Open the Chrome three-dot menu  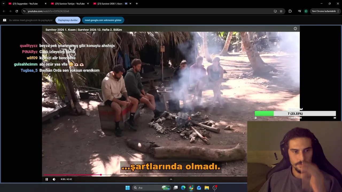[338, 11]
